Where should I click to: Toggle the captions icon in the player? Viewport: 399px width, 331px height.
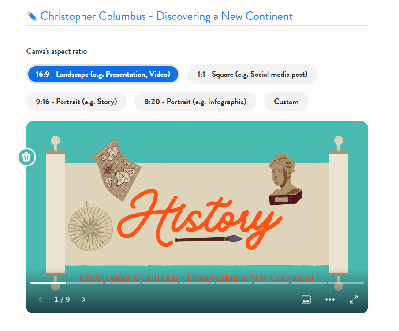click(306, 300)
